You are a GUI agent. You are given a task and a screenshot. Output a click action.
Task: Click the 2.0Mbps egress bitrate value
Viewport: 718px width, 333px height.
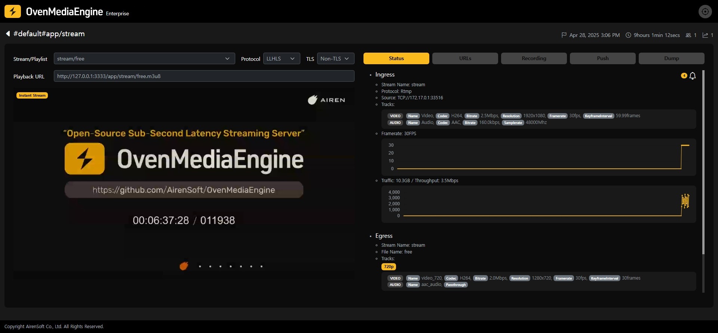pos(498,278)
